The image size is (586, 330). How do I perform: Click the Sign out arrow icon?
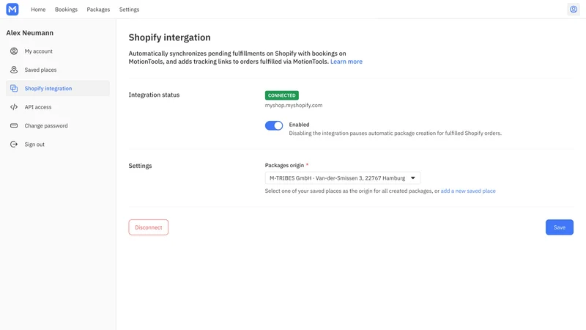[14, 144]
